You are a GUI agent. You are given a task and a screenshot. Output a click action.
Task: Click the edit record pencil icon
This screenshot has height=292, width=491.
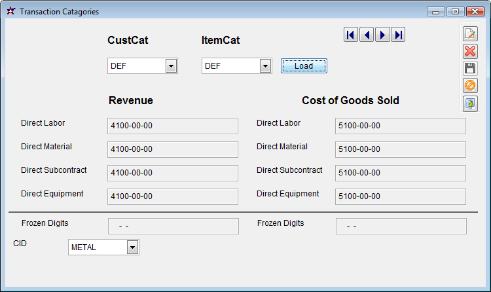click(x=470, y=34)
